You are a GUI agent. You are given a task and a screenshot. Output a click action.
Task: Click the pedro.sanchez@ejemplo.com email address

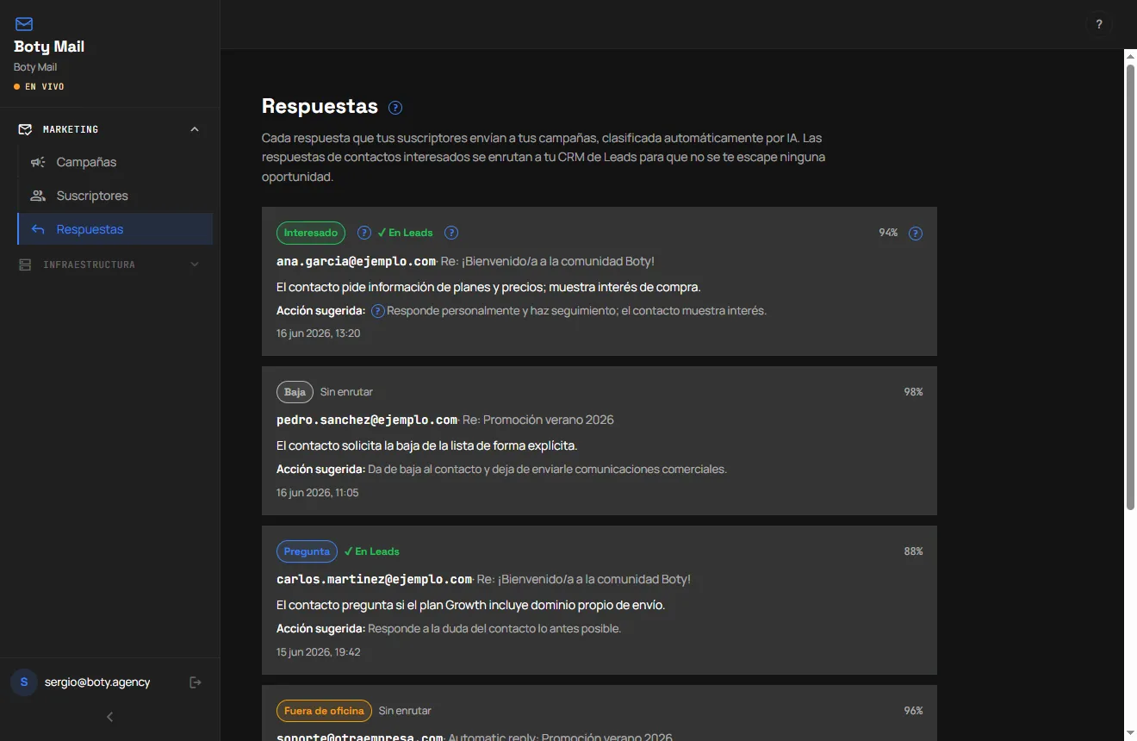point(367,420)
